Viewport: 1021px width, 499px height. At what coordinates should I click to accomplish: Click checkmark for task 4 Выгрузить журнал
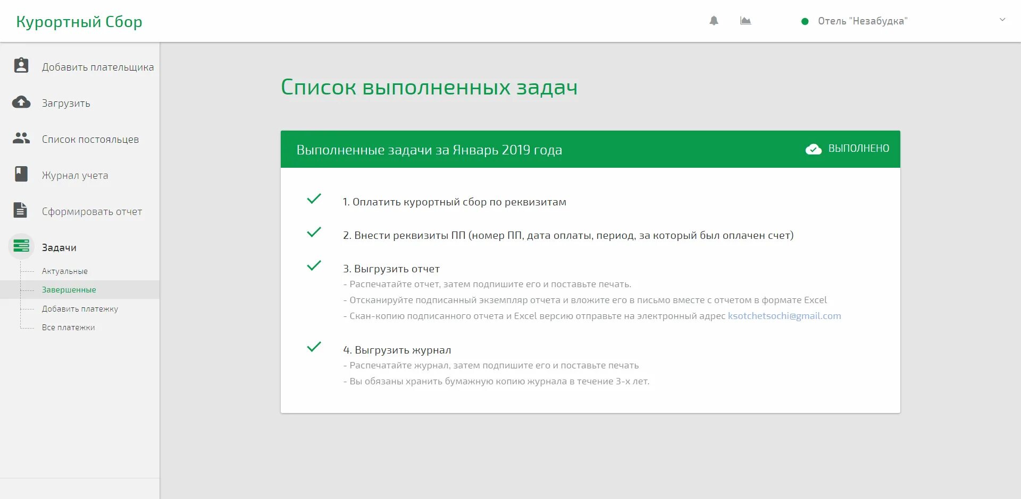(314, 347)
